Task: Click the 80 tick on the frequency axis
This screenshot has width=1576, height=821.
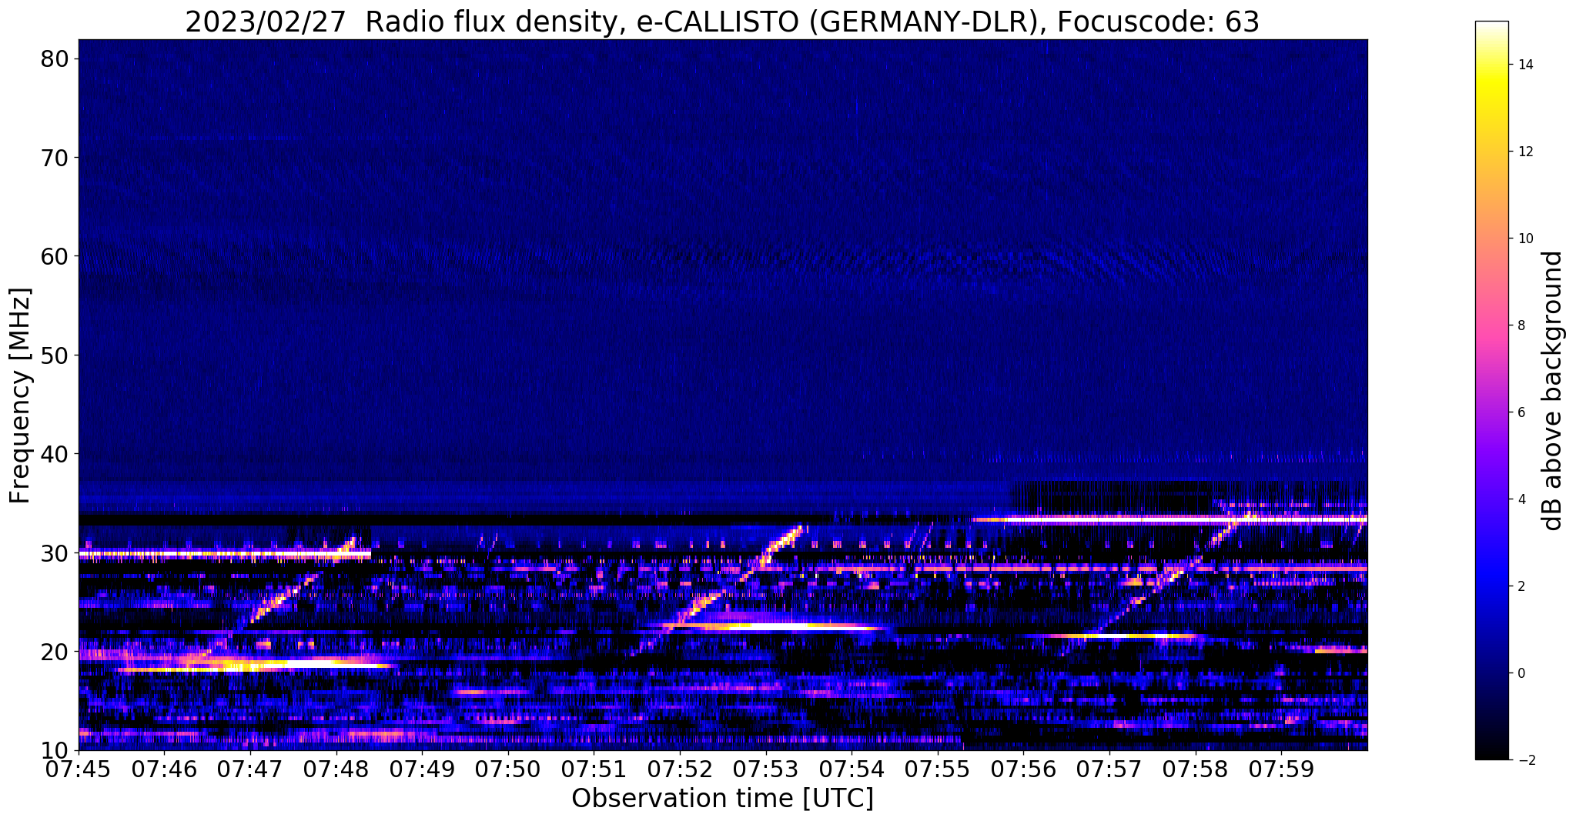Action: pos(55,59)
